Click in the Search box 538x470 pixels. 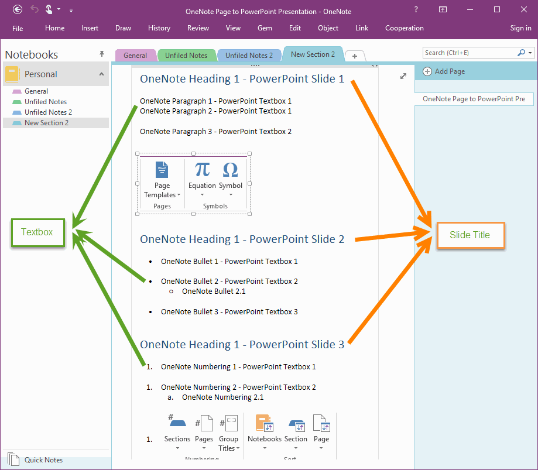click(x=468, y=53)
